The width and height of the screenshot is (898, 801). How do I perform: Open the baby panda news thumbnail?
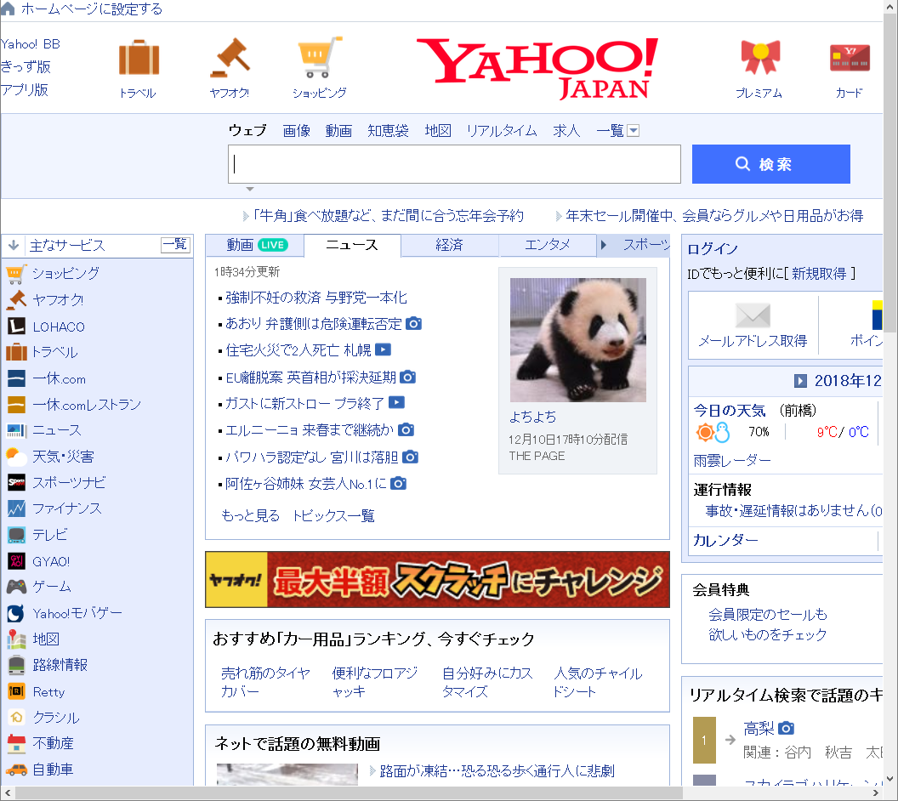(577, 340)
